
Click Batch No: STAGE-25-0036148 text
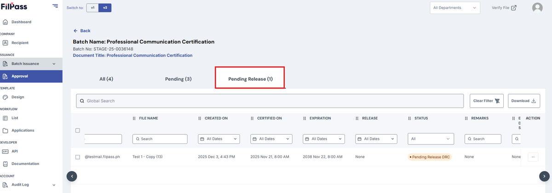pos(103,49)
